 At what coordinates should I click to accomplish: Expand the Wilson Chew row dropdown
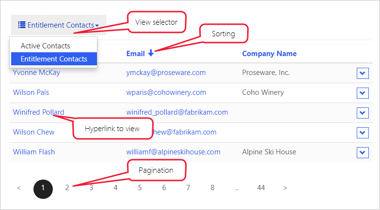[x=363, y=132]
